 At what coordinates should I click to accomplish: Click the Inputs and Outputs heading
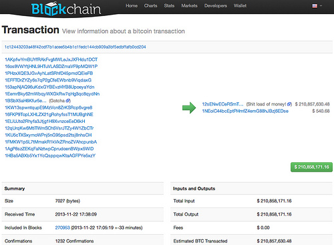pos(194,188)
